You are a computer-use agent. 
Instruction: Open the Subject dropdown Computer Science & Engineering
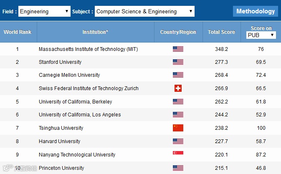point(144,12)
